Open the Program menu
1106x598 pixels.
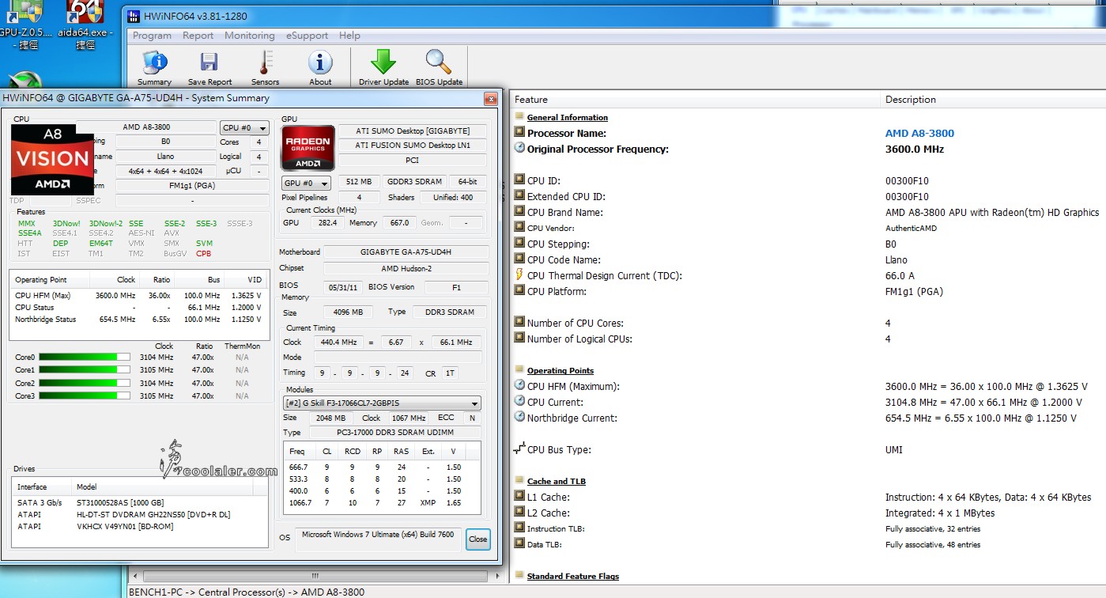click(x=152, y=36)
